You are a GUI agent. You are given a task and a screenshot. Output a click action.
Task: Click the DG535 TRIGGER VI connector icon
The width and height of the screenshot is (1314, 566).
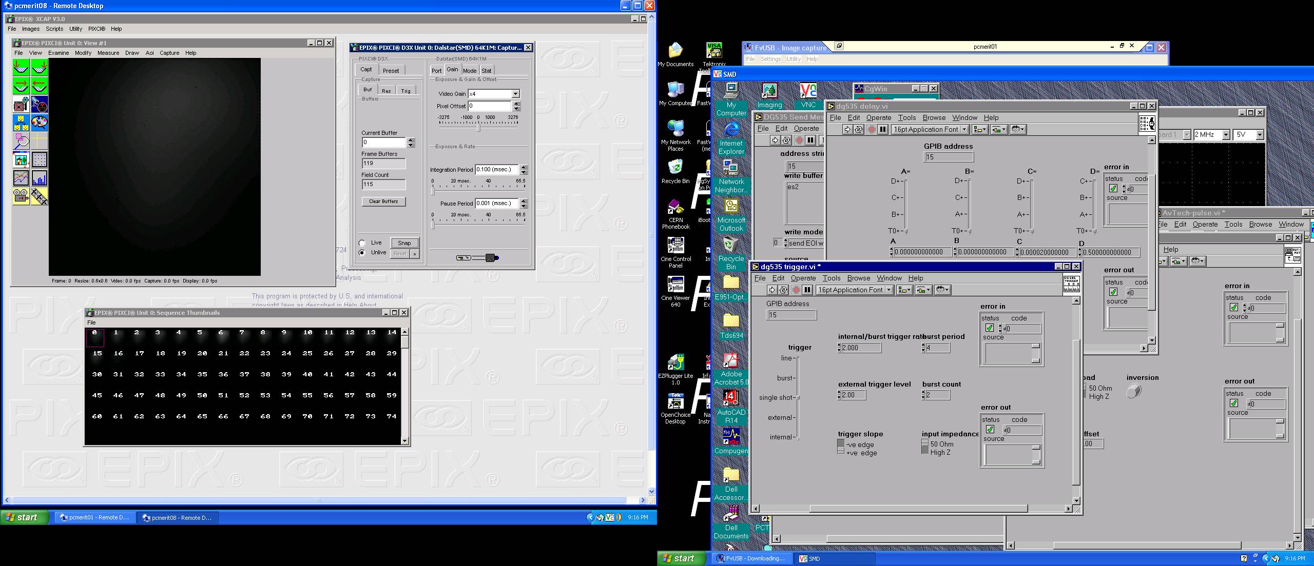pyautogui.click(x=1071, y=285)
